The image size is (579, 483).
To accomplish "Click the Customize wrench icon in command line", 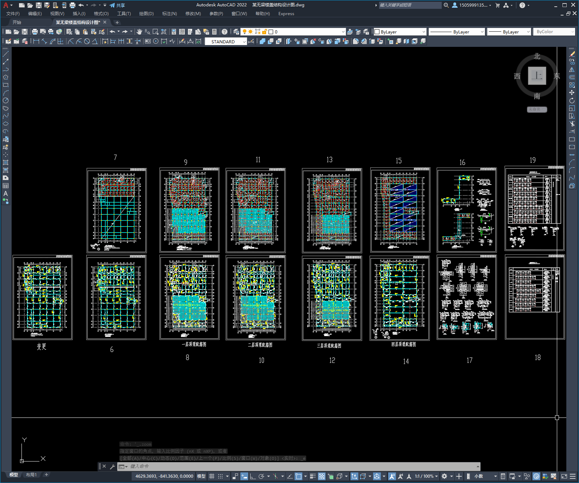I will click(x=113, y=466).
